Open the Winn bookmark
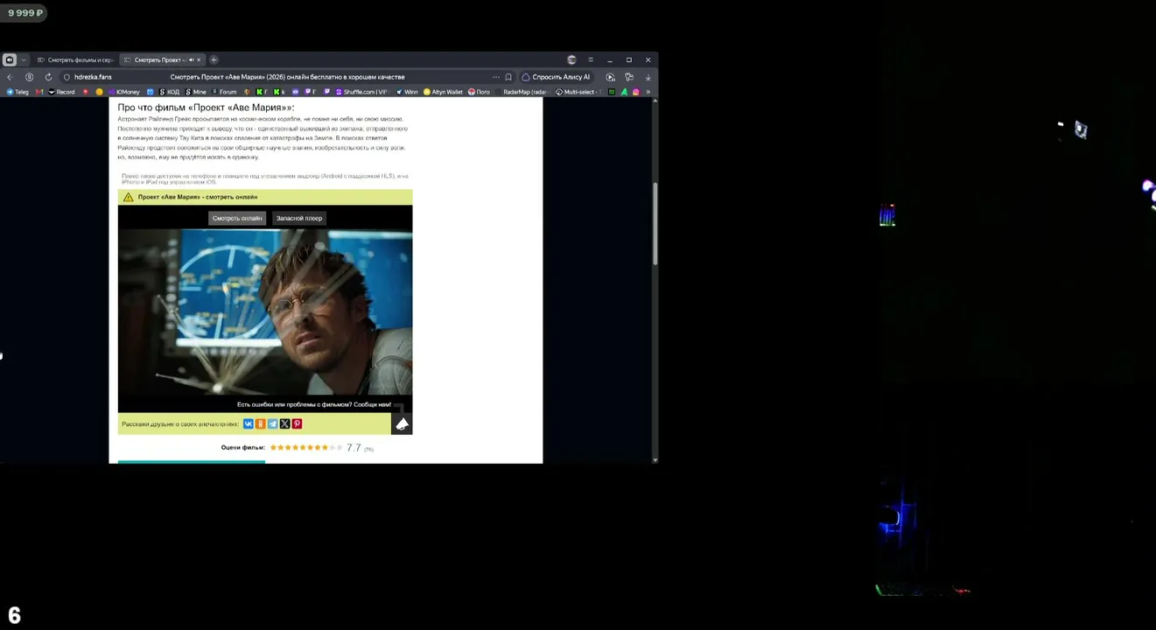Image resolution: width=1156 pixels, height=630 pixels. tap(407, 92)
